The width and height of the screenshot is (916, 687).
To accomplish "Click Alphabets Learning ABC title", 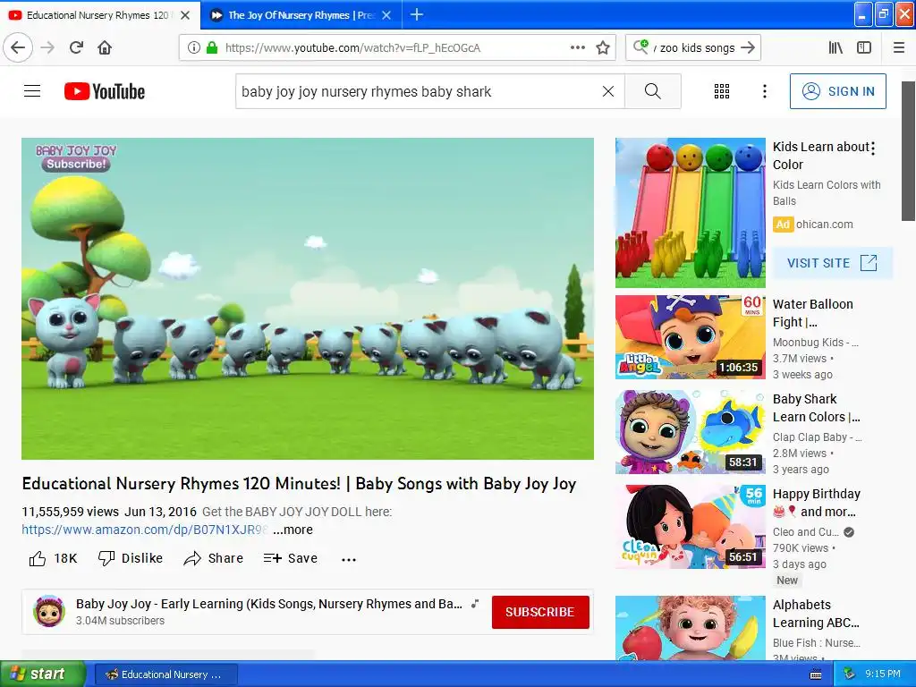I will (x=816, y=614).
